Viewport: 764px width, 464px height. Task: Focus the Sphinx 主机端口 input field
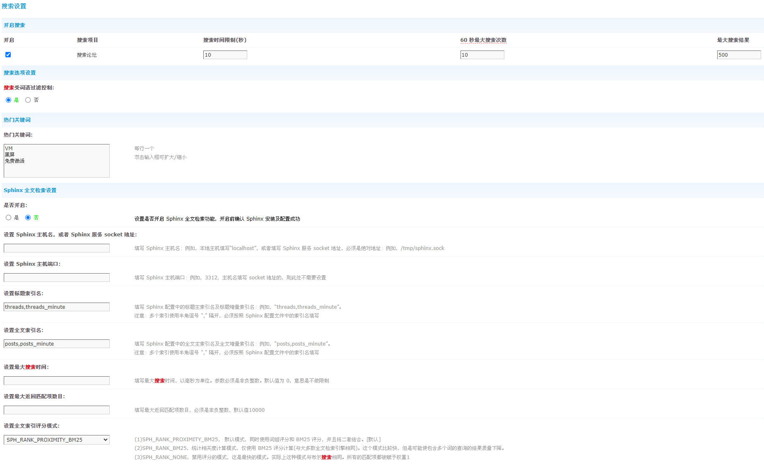coord(56,277)
